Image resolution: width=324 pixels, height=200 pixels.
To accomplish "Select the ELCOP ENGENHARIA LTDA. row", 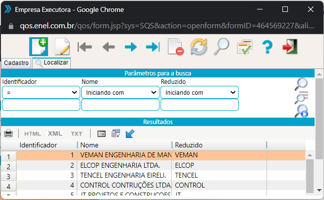I will point(124,165).
